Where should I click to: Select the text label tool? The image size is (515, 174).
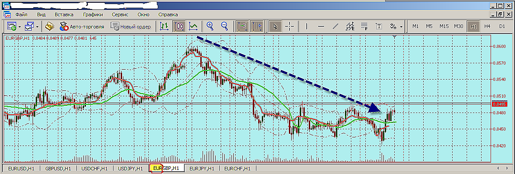pyautogui.click(x=379, y=27)
